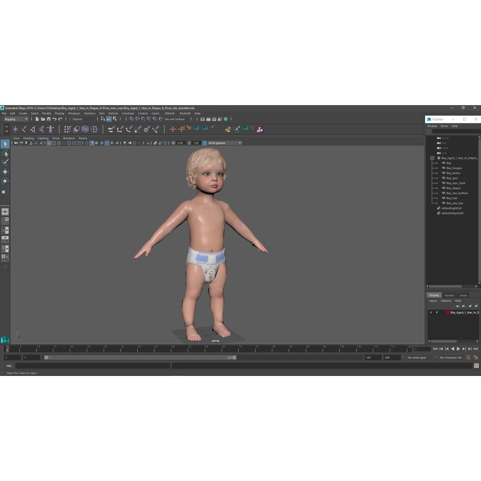Redo action arrow icon
The image size is (481, 481).
(60, 119)
